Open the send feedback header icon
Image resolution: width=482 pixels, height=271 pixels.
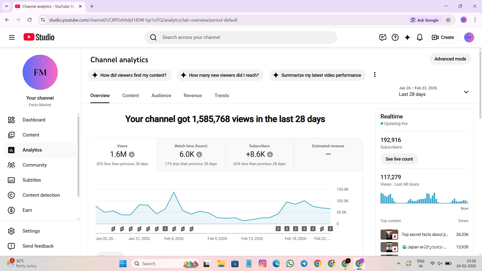(383, 37)
